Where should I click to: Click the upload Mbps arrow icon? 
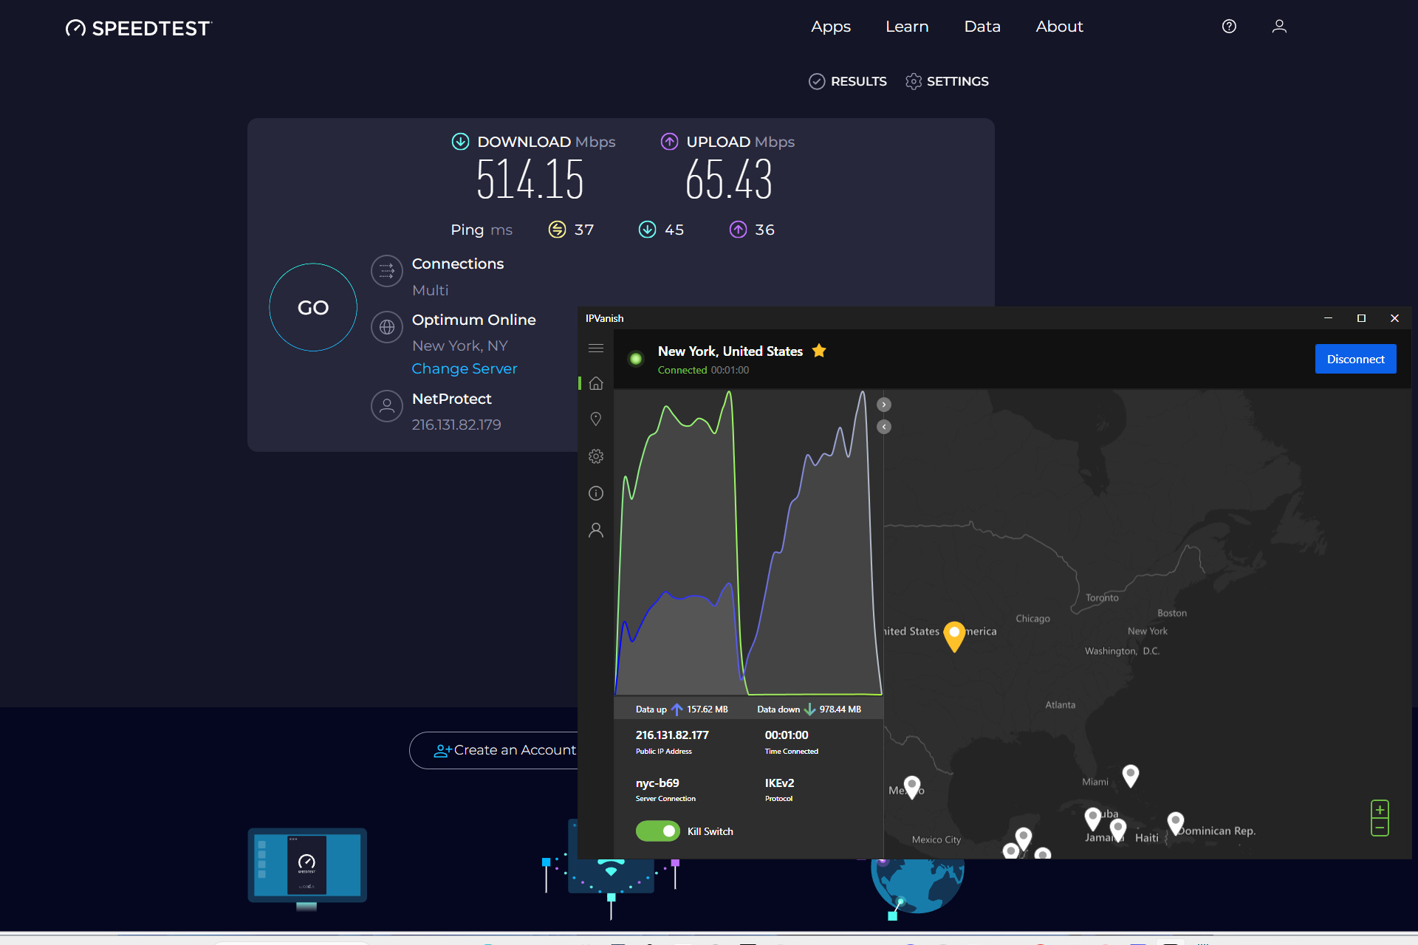pos(669,141)
